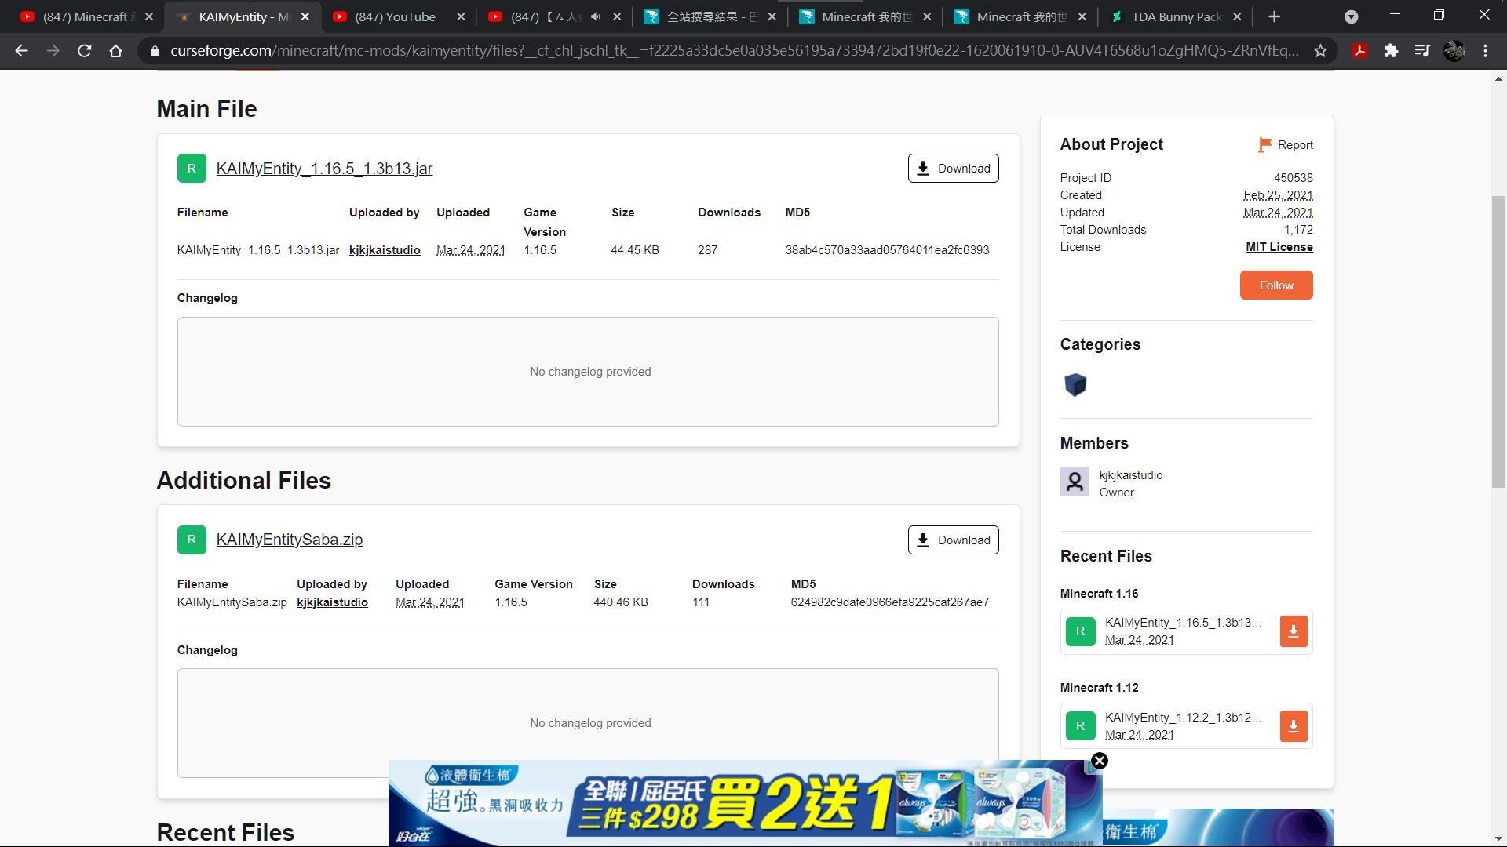This screenshot has height=847, width=1507.
Task: Download the KAIMyEntitySaba.zip file
Action: 953,540
